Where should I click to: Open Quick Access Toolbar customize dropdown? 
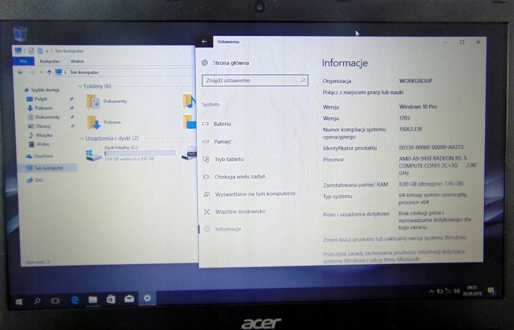(x=47, y=51)
